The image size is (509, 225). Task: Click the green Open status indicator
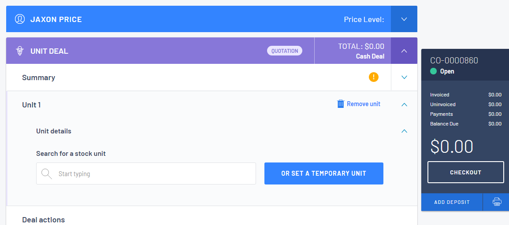[x=433, y=71]
